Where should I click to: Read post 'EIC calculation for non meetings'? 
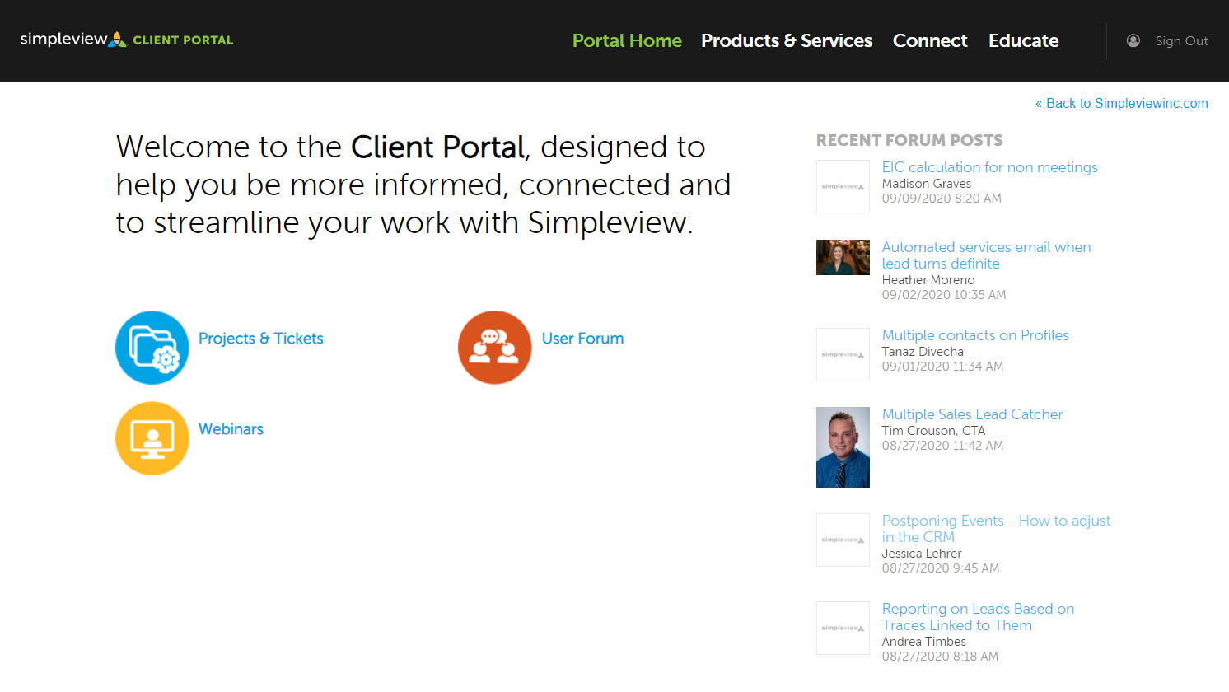coord(989,167)
